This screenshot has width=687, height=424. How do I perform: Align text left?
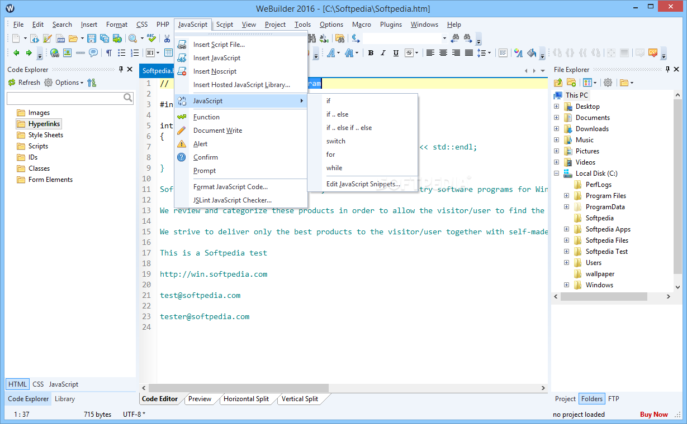430,53
